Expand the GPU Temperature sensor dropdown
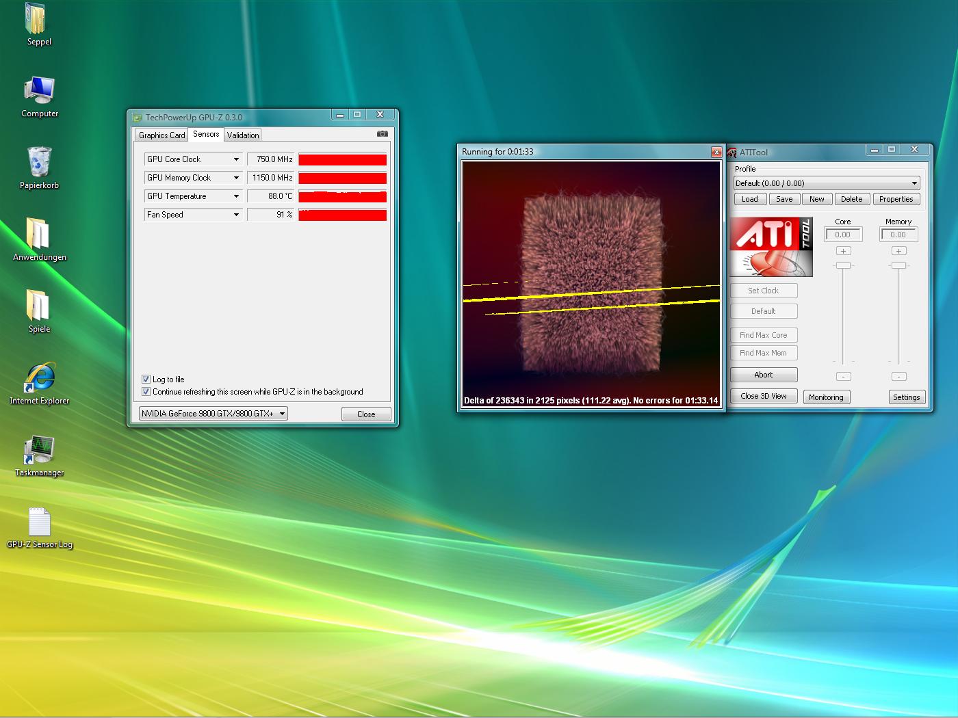 [236, 196]
